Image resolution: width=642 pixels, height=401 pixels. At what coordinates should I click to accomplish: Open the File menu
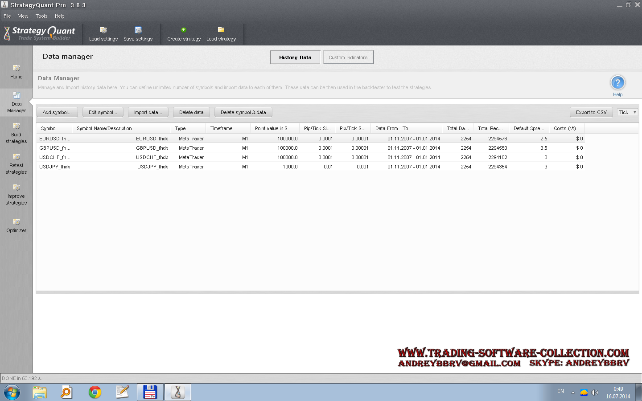click(7, 16)
